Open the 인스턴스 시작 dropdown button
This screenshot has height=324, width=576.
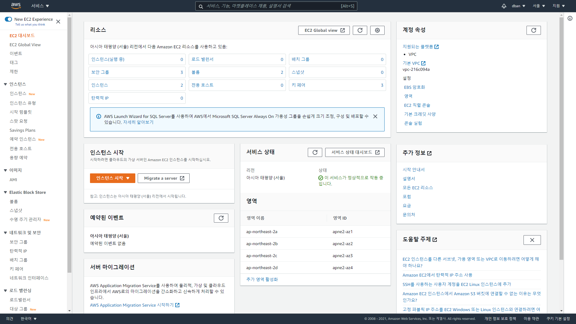click(x=112, y=178)
